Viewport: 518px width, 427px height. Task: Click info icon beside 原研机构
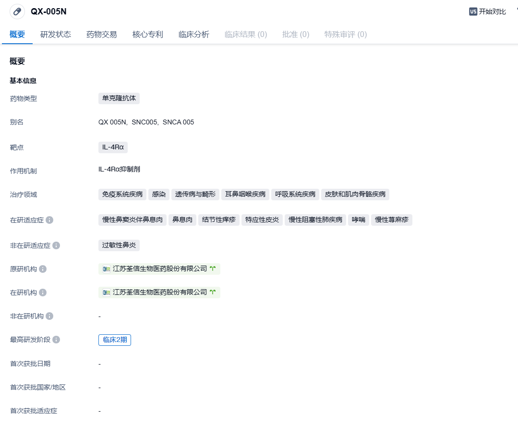(43, 269)
